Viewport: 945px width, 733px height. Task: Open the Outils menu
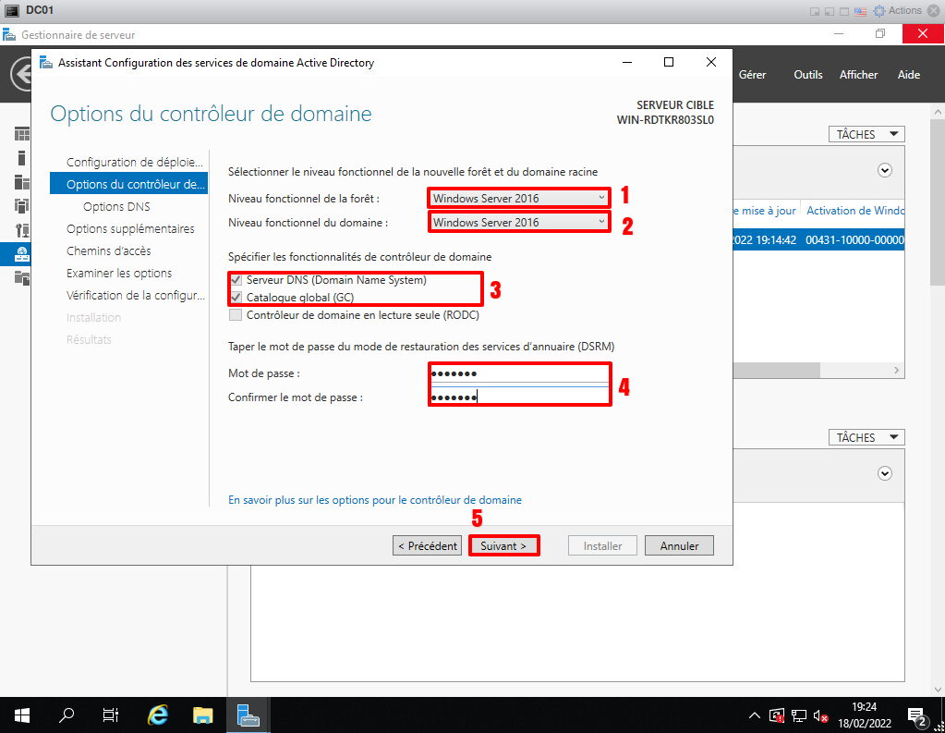pos(807,75)
